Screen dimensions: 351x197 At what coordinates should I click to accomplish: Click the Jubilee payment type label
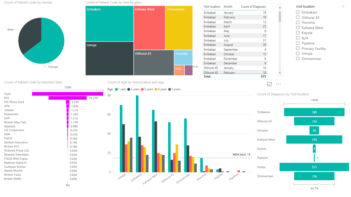click(9, 110)
